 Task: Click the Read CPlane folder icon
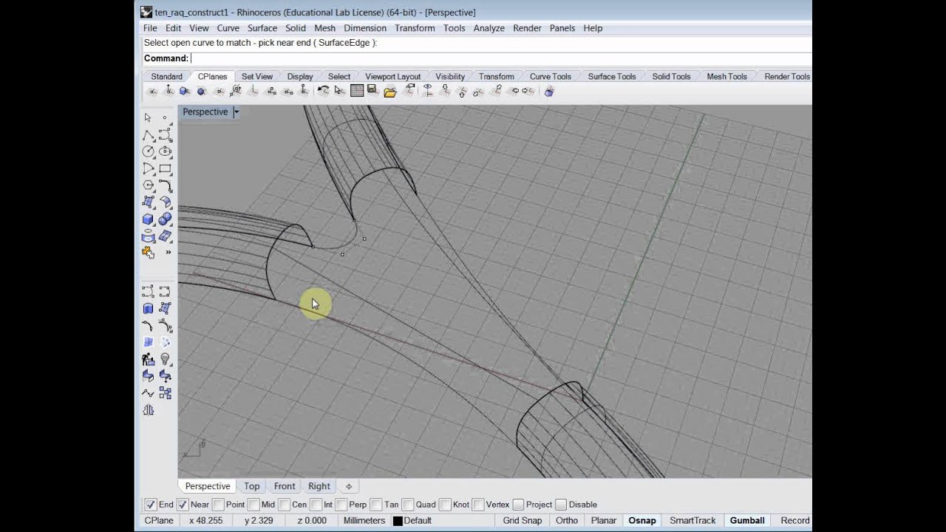coord(389,91)
